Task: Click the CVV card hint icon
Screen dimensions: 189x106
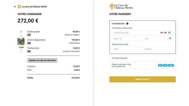Action: (x=169, y=38)
